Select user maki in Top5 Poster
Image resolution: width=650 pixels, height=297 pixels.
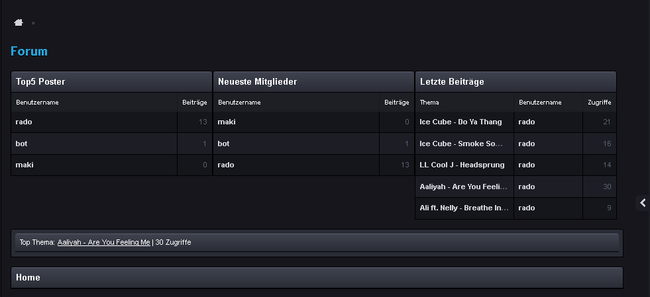tap(25, 165)
